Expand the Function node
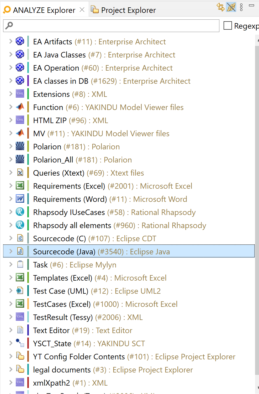The height and width of the screenshot is (394, 259). click(x=10, y=107)
